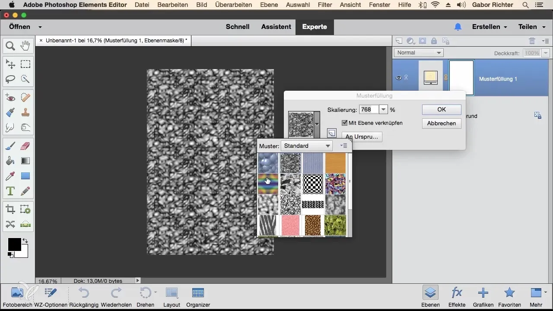Toggle mask link on Musterfüllung 1 layer

click(446, 78)
